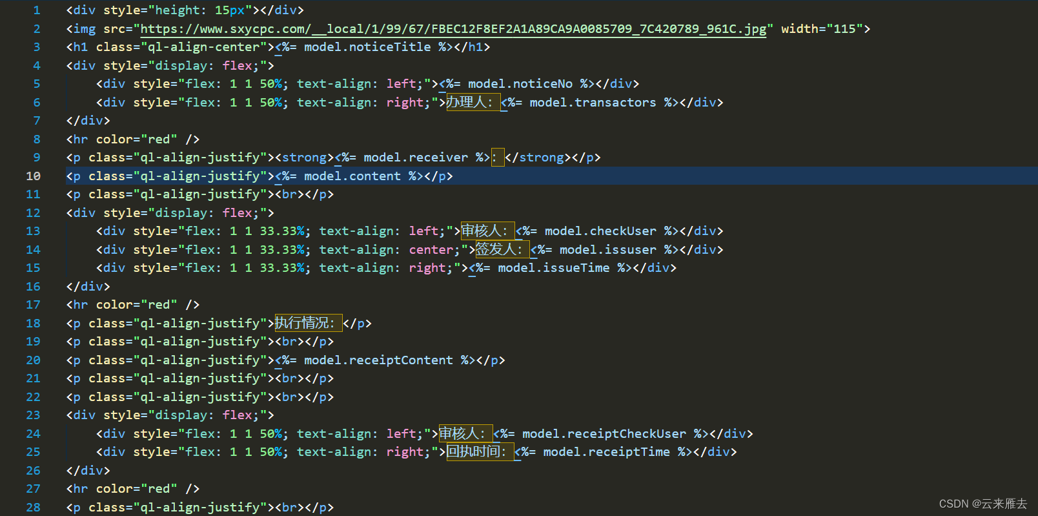Click line number 10 in the gutter
This screenshot has width=1038, height=516.
click(34, 176)
